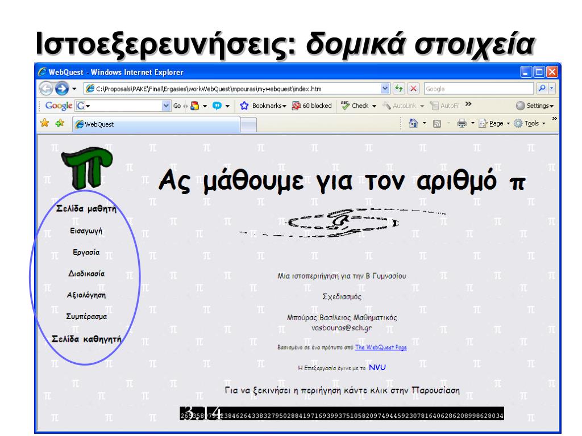Expand the Print dropdown arrow
The image size is (582, 436).
(472, 123)
